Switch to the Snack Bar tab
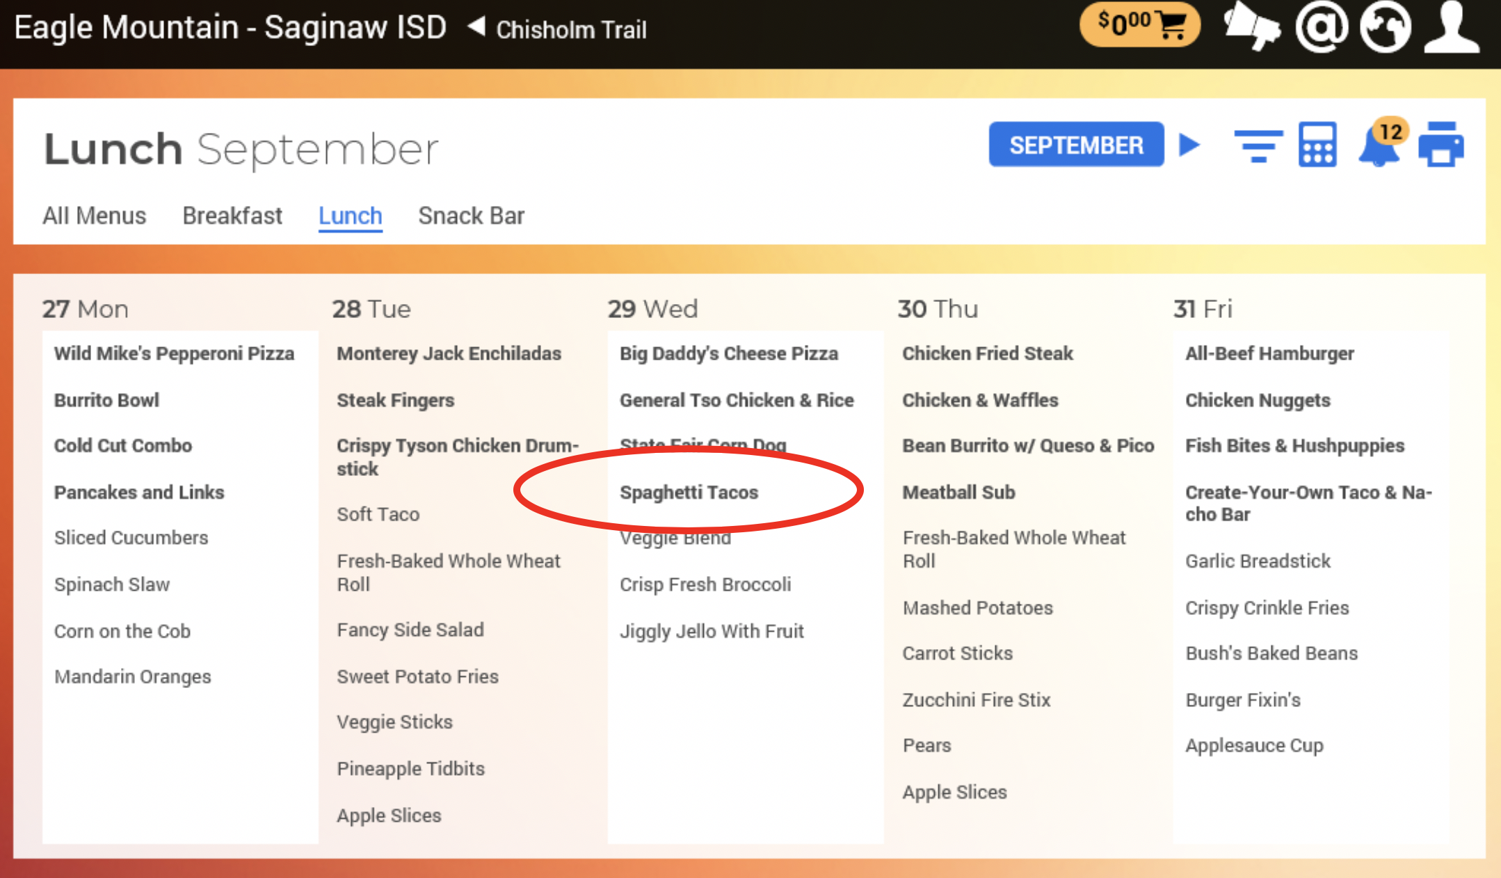Viewport: 1501px width, 878px height. click(471, 216)
